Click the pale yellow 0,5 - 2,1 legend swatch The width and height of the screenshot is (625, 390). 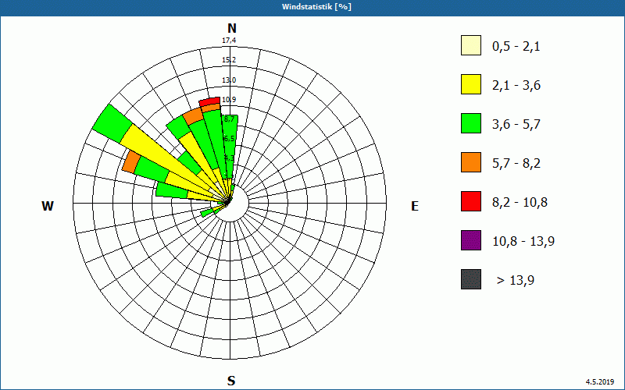[471, 45]
